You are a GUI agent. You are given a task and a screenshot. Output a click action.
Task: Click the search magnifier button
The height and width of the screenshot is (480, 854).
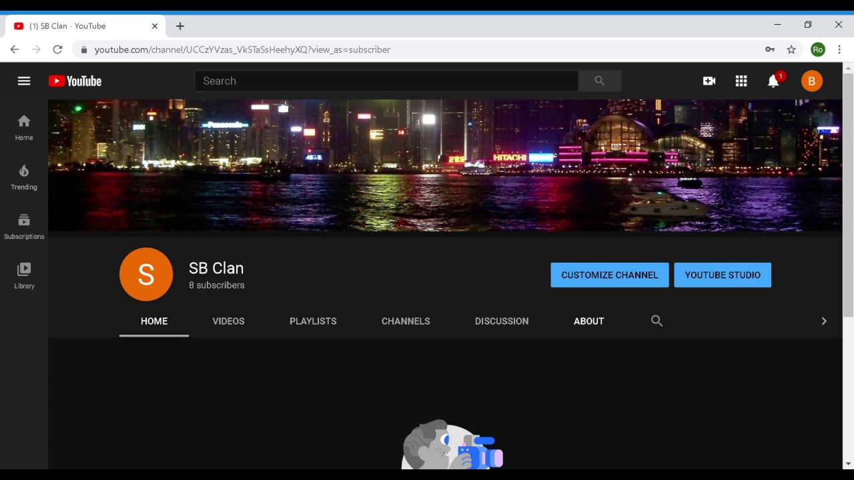point(599,81)
